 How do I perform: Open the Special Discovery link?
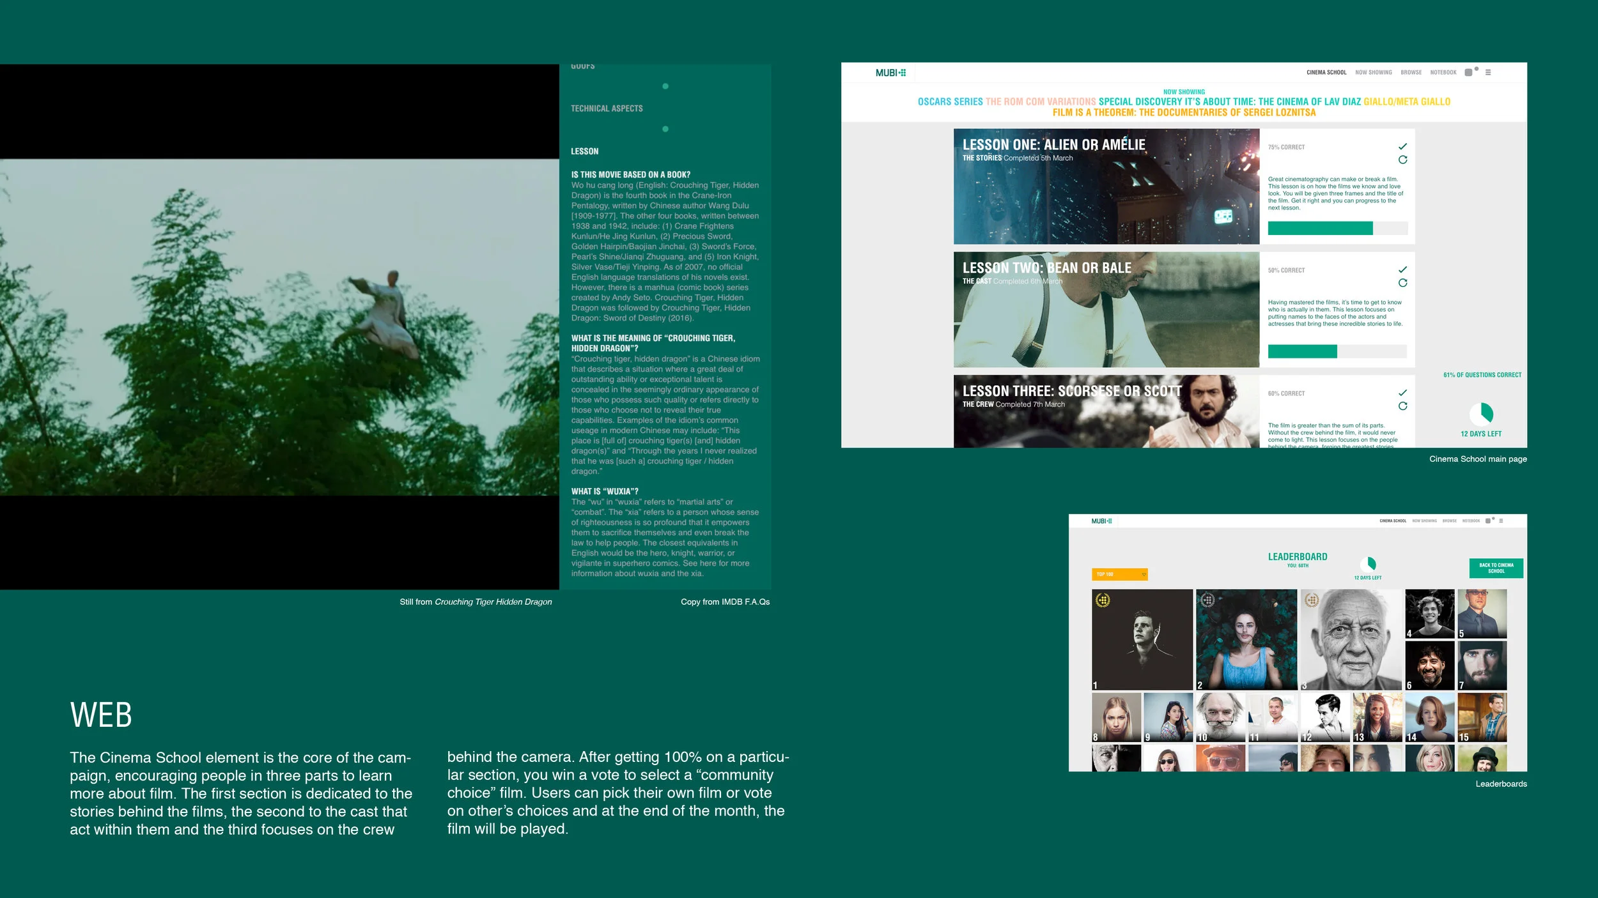click(1140, 102)
